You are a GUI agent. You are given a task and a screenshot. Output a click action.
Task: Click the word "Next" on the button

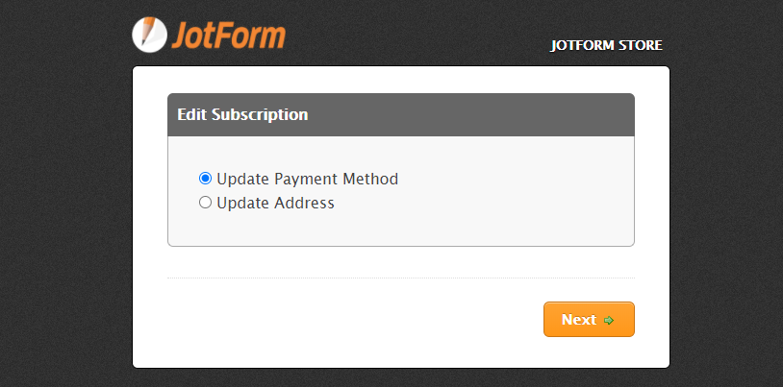[x=579, y=320]
